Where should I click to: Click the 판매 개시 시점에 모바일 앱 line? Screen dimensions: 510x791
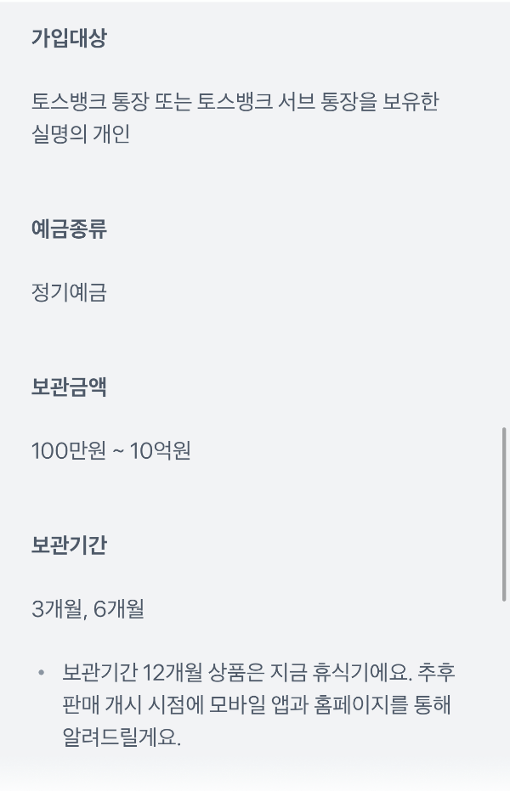pyautogui.click(x=256, y=704)
